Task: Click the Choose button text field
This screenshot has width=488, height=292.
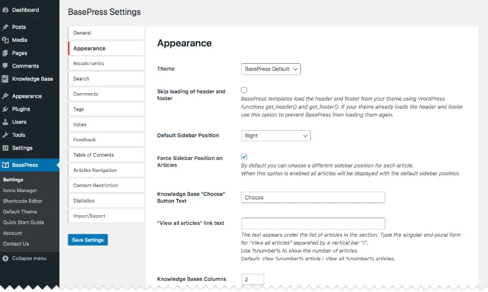Action: (x=313, y=198)
